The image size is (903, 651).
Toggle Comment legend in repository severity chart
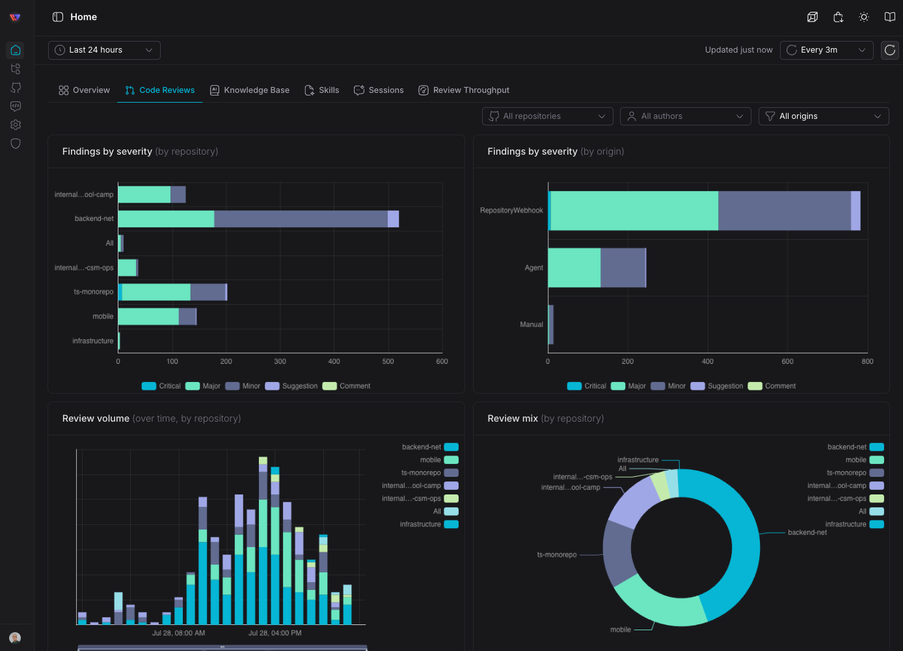click(347, 386)
